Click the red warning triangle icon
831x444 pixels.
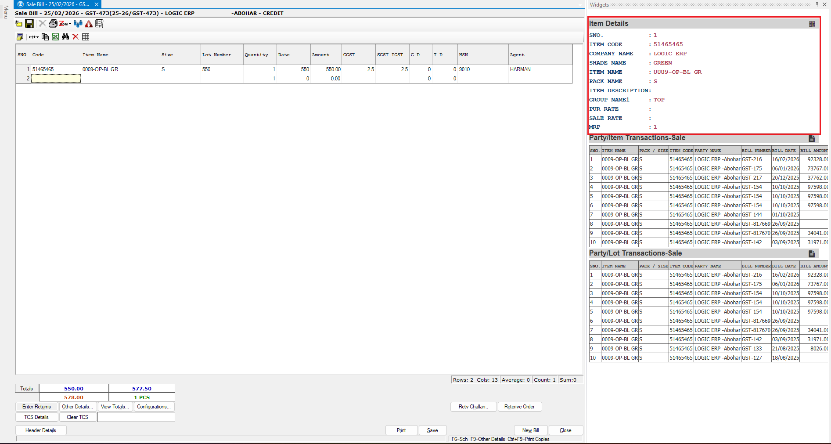click(89, 24)
